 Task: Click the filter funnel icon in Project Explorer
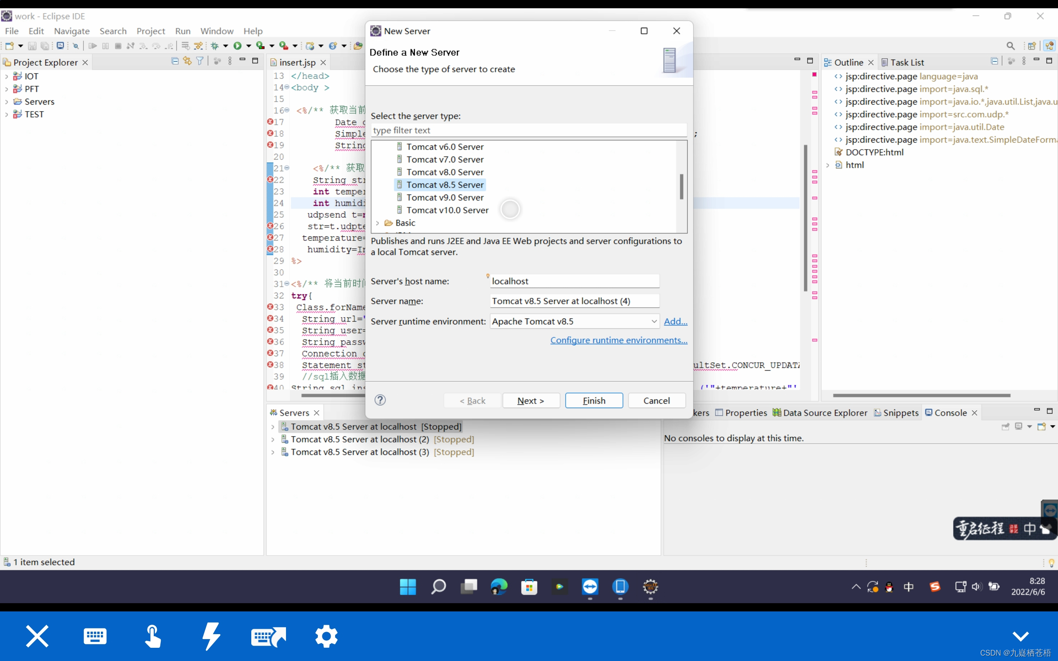(x=200, y=61)
